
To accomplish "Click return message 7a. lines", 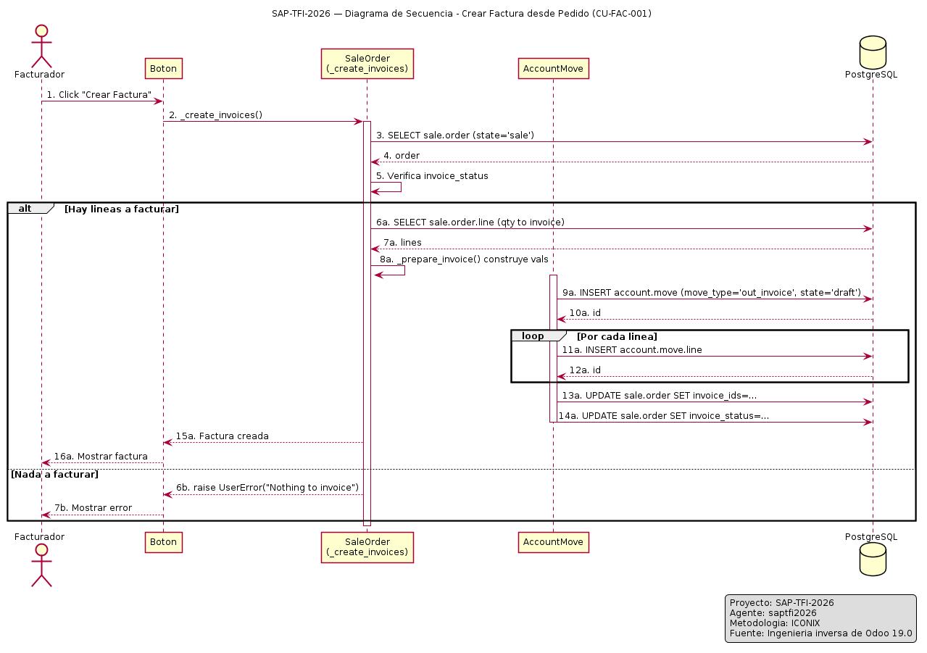I will point(402,242).
